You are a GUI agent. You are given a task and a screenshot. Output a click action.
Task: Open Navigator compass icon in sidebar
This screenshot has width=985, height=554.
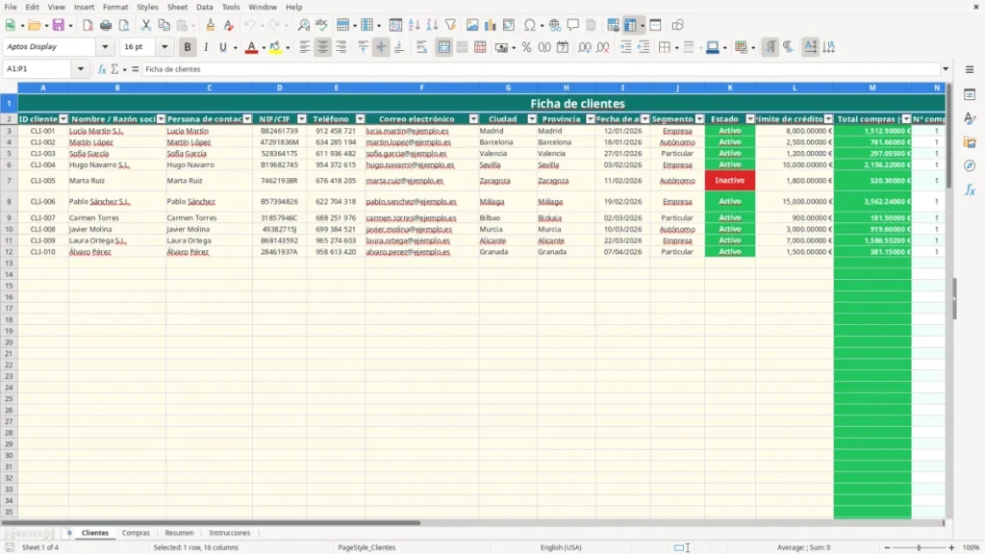point(970,165)
